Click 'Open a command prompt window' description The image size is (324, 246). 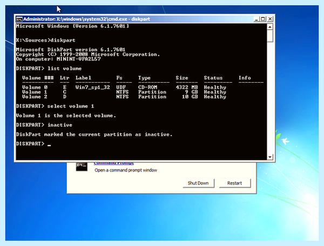point(126,170)
